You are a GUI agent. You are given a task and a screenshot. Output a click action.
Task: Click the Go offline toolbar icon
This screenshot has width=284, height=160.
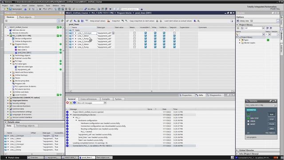click(86, 9)
